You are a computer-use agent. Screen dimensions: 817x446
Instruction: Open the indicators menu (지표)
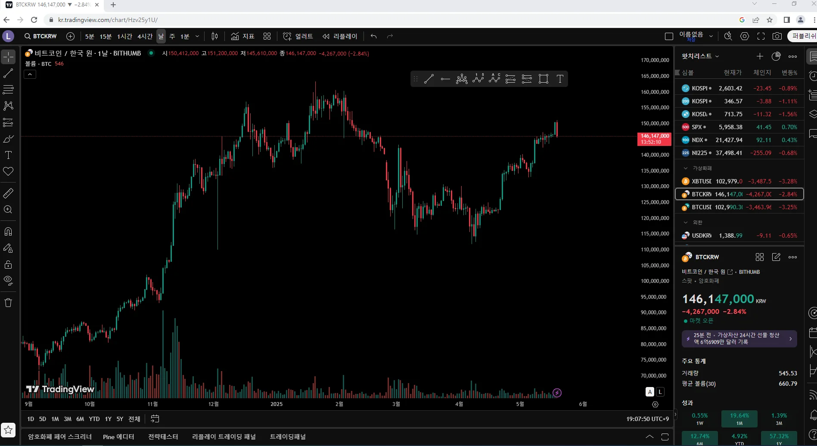(x=242, y=36)
